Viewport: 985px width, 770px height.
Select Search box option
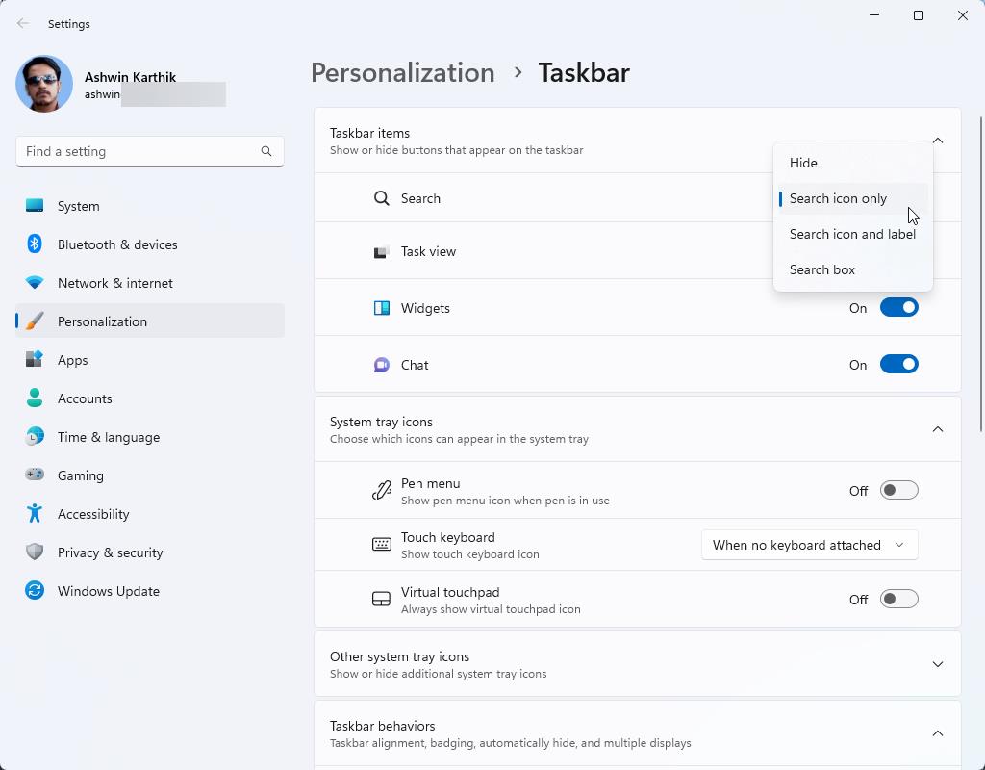[x=852, y=269]
